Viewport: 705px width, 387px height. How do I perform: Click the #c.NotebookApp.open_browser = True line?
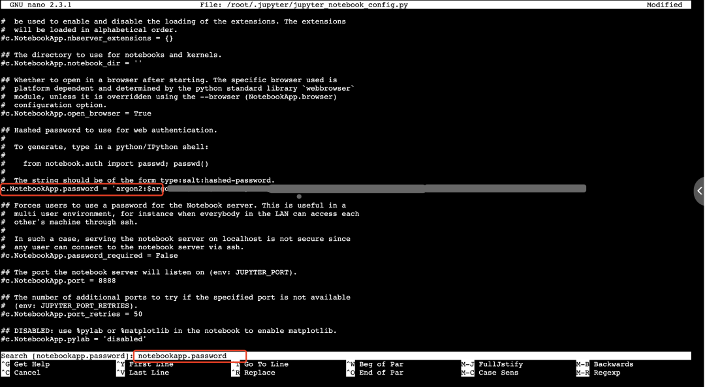pos(76,114)
